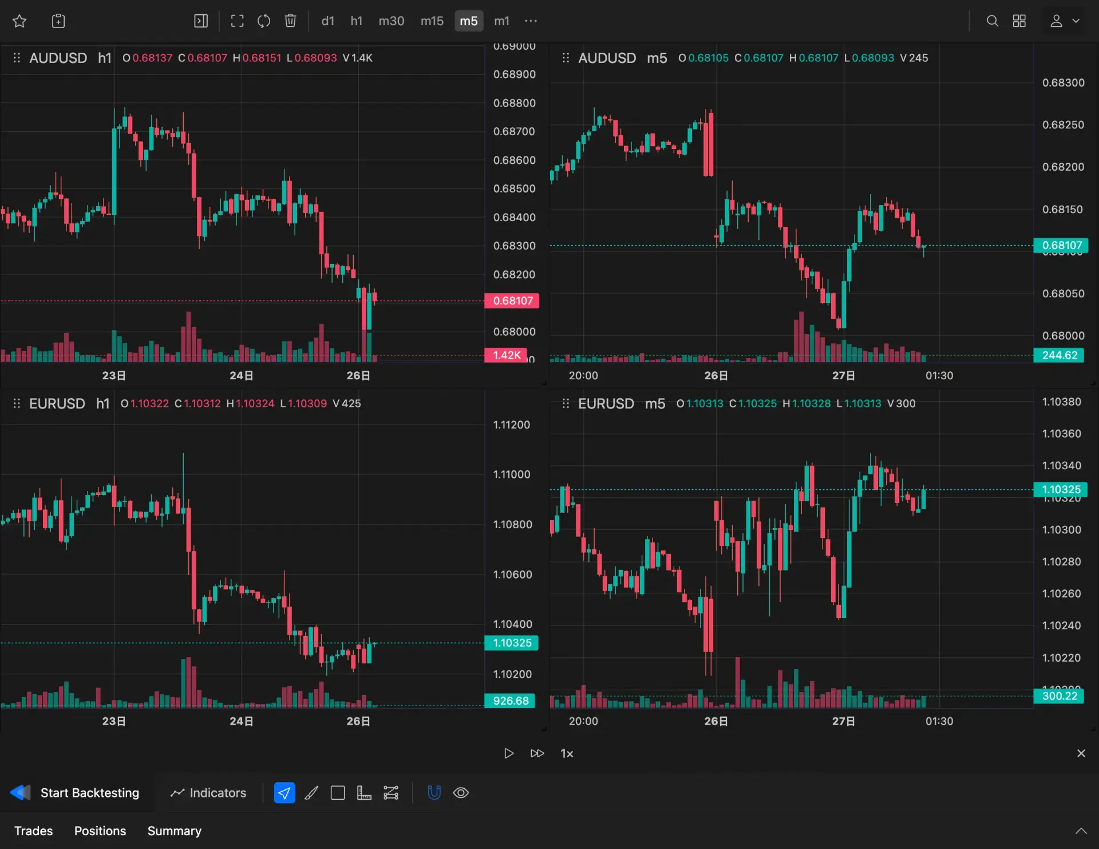
Task: Toggle the magnet snap mode
Action: [x=434, y=793]
